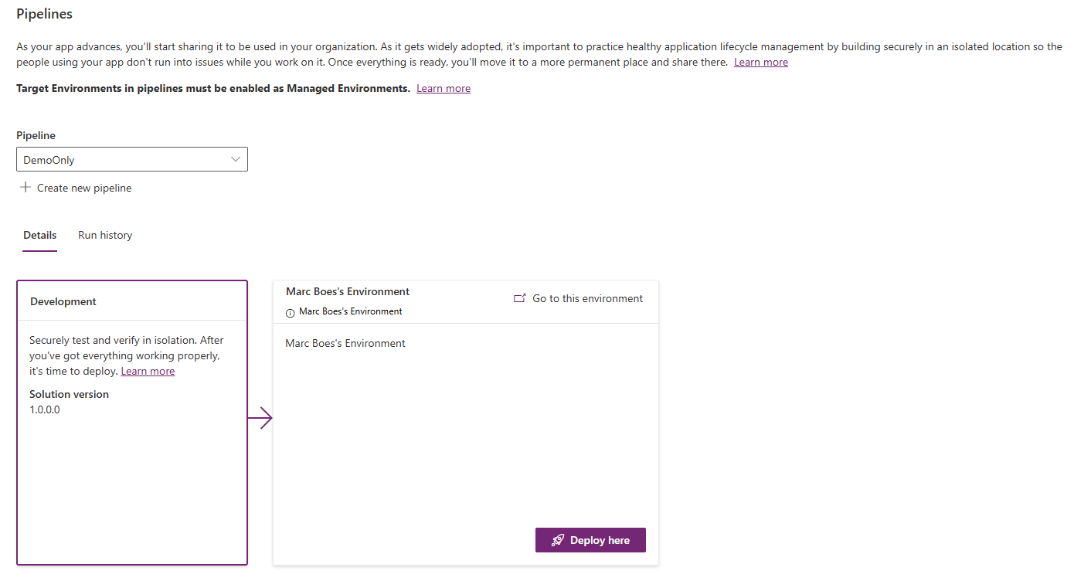
Task: Click bold Marc Boes's Environment card title
Action: coord(348,291)
